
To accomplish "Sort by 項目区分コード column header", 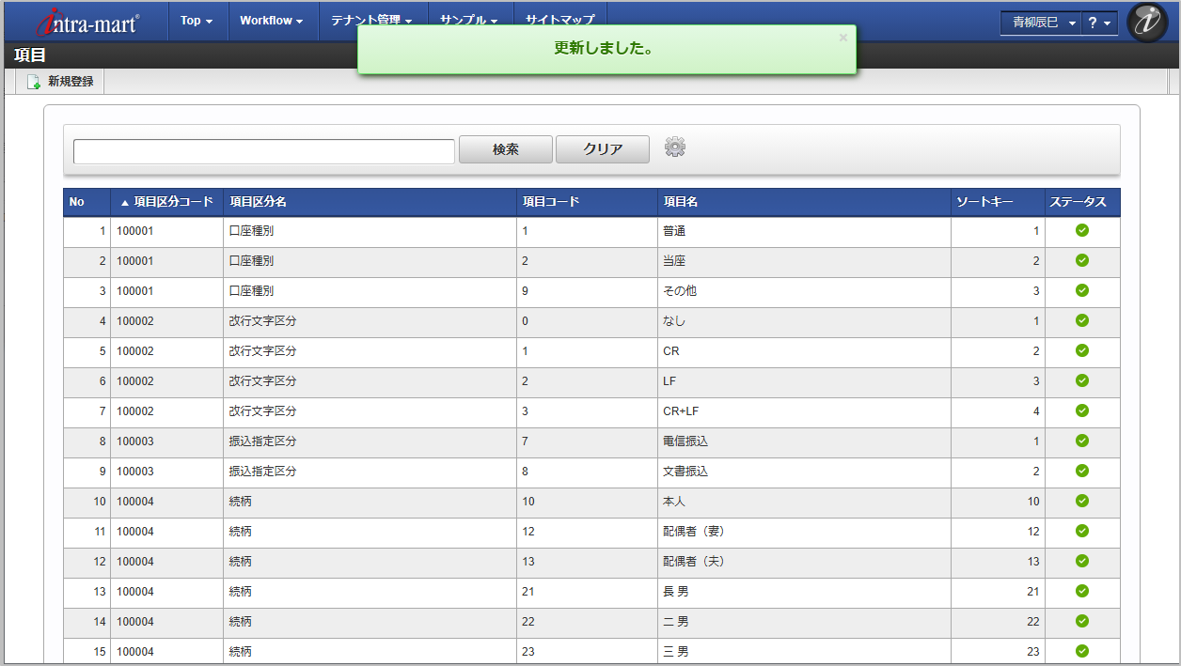I will pyautogui.click(x=166, y=202).
